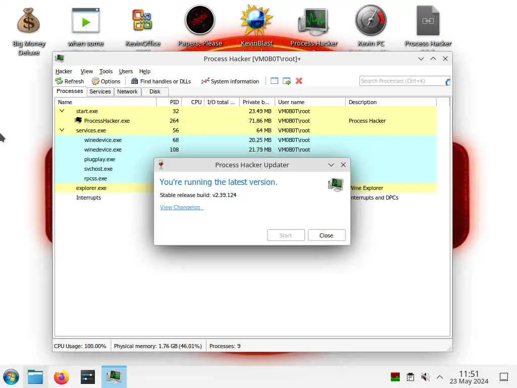Open file manager from taskbar
517x388 pixels.
point(35,377)
